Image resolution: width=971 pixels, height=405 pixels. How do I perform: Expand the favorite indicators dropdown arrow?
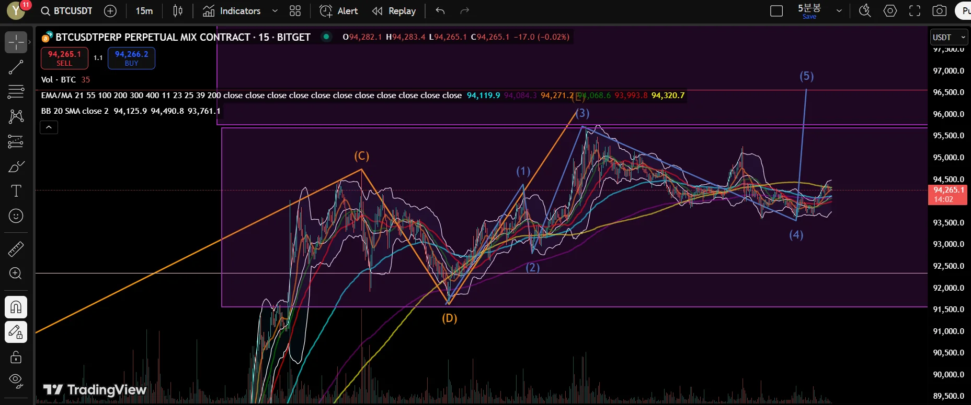pyautogui.click(x=275, y=11)
